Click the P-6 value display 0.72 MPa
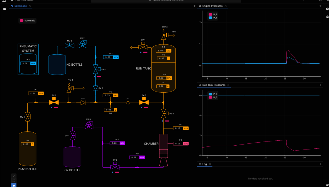Image resolution: width=329 pixels, height=187 pixels. [x=164, y=78]
